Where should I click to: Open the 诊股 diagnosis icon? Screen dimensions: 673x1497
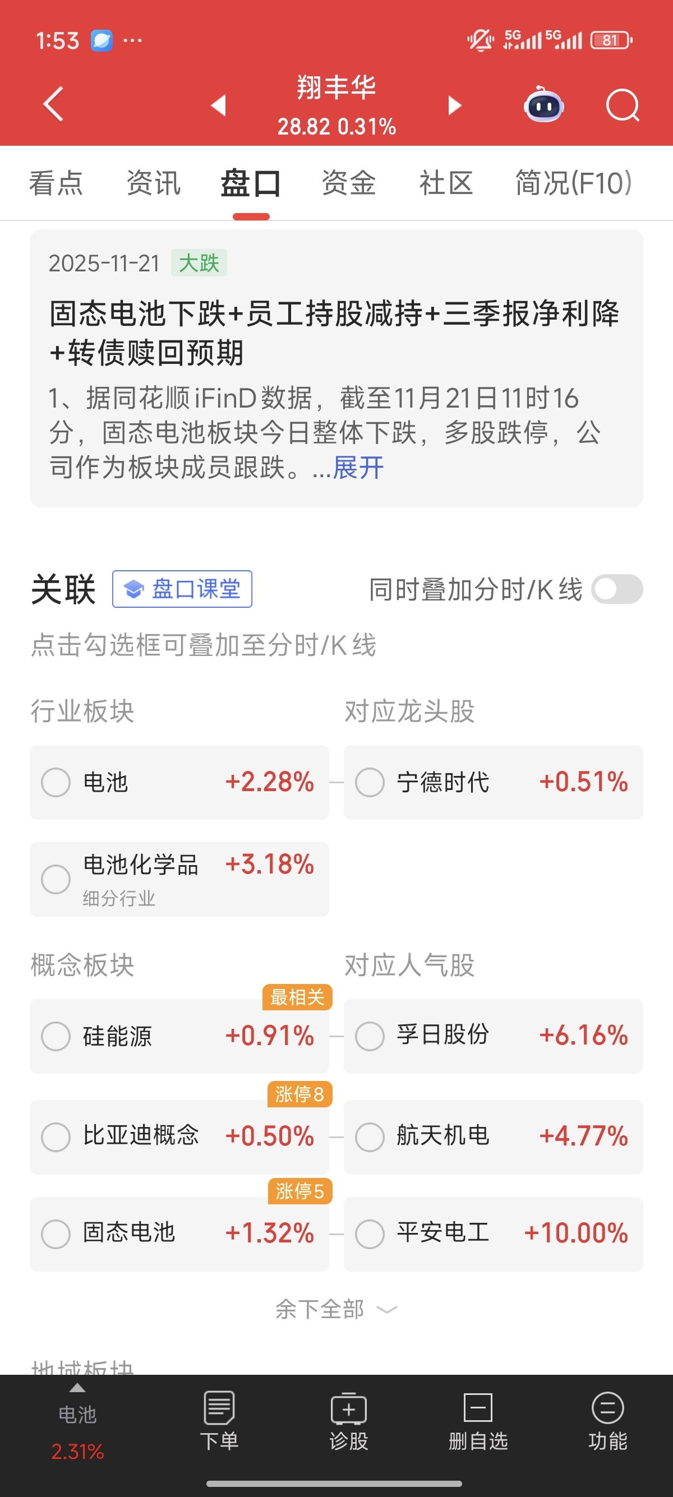coord(349,1421)
